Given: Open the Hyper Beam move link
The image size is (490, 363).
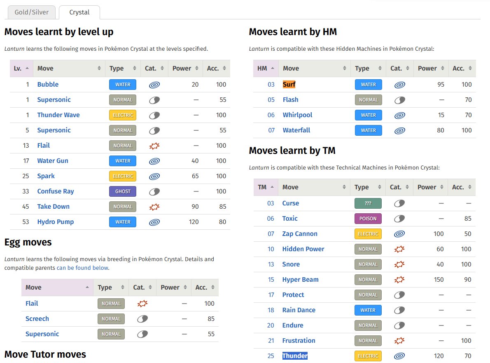Looking at the screenshot, I should click(x=300, y=280).
